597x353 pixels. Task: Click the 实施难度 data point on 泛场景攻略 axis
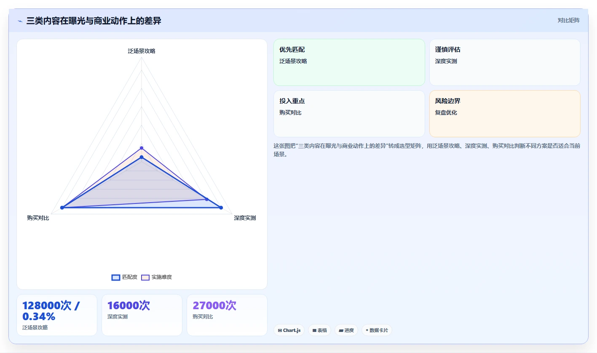pyautogui.click(x=142, y=148)
